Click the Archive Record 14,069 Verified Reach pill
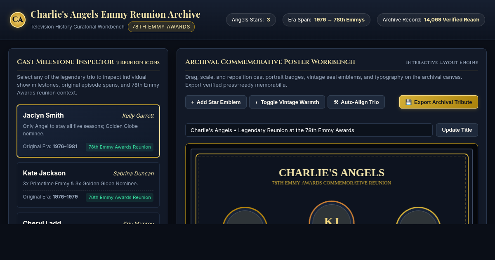The height and width of the screenshot is (260, 495). (x=431, y=20)
